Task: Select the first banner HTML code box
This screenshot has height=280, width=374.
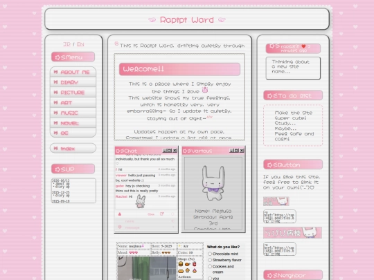Action: coord(280,216)
